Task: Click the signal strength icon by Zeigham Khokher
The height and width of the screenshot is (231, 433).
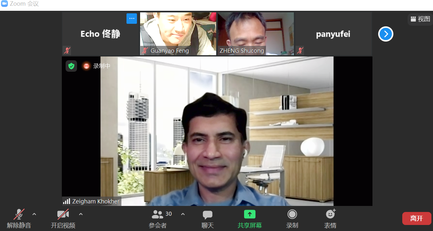Action: (67, 201)
